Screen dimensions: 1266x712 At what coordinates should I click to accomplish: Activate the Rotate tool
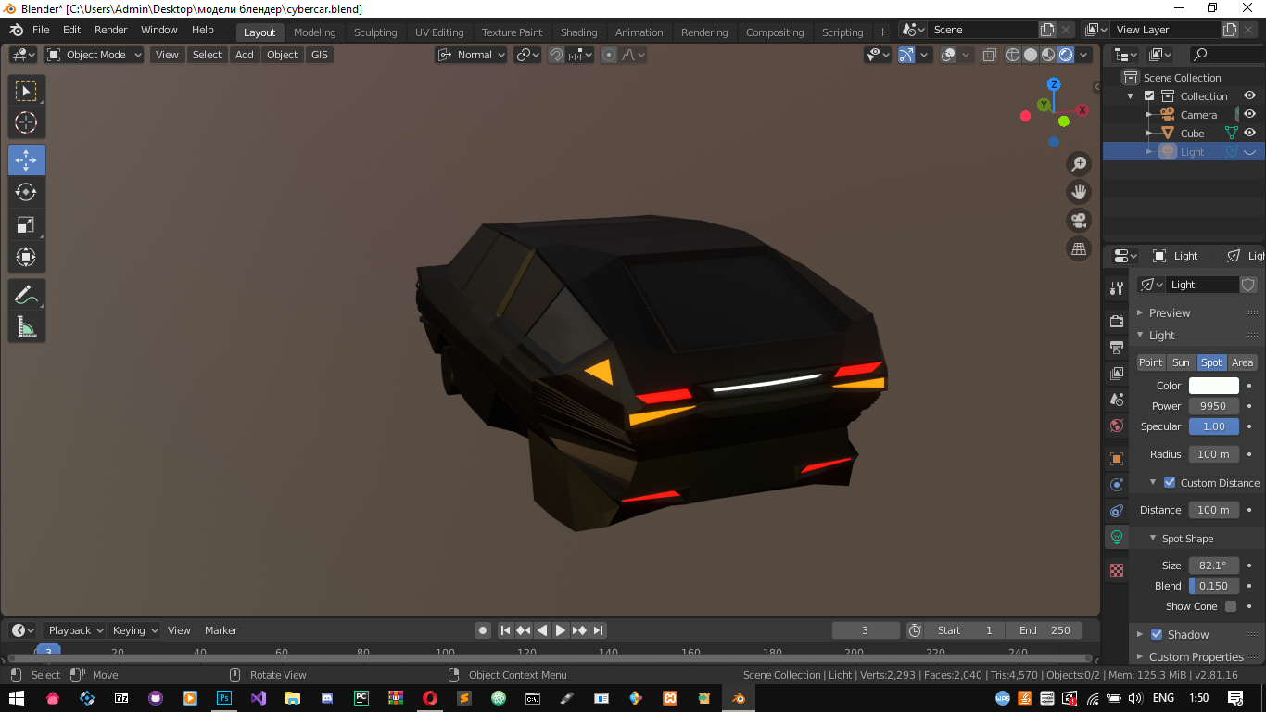click(26, 192)
